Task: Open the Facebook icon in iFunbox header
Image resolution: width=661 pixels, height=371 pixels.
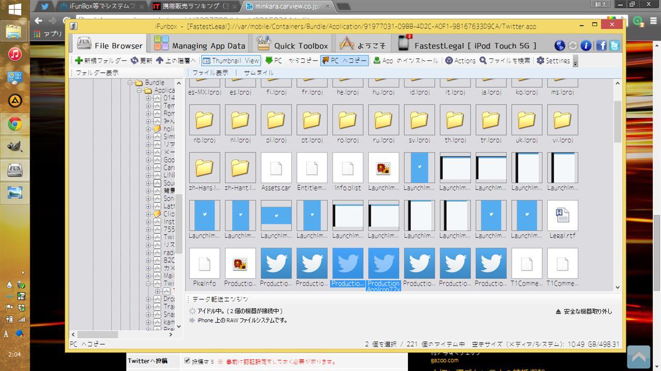Action: click(601, 45)
